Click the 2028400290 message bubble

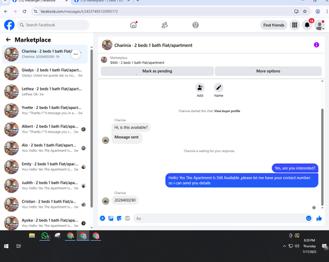click(x=125, y=200)
